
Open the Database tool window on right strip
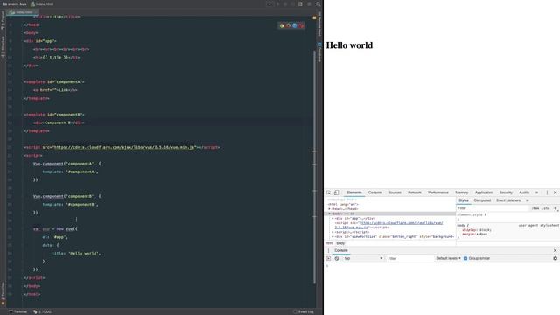click(319, 52)
